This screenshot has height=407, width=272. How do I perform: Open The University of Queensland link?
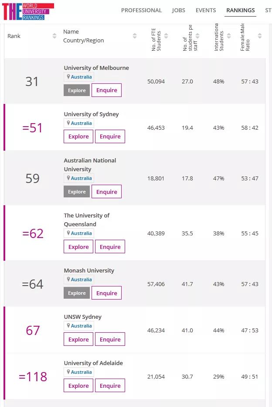click(x=86, y=220)
